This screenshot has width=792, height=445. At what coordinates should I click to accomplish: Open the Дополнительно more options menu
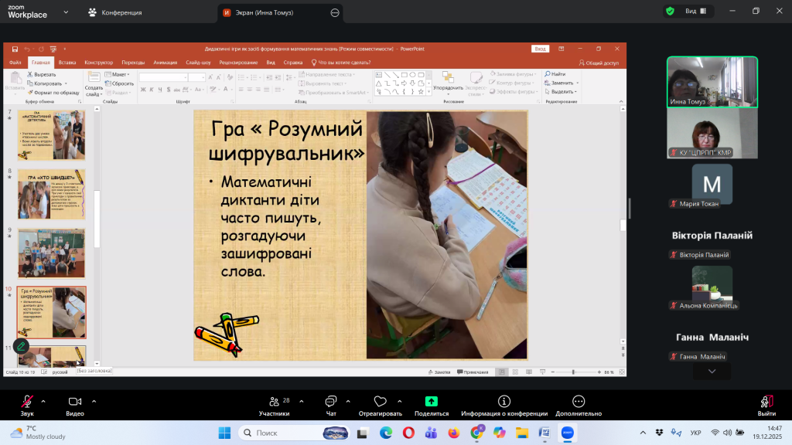(579, 402)
